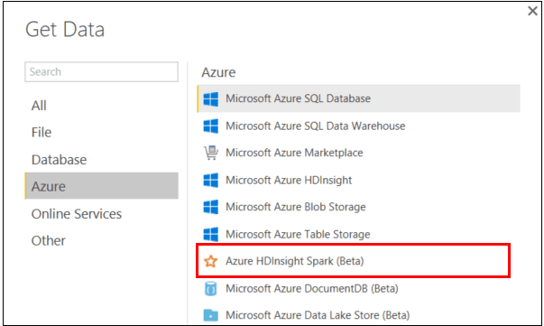Select the Database category
The height and width of the screenshot is (326, 544).
point(59,160)
